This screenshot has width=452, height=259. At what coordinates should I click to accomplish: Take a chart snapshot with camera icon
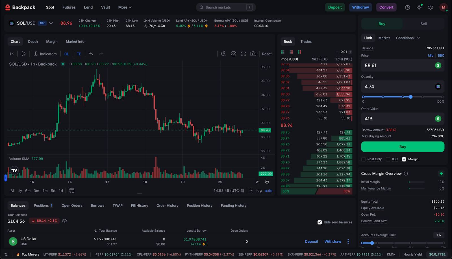click(253, 54)
